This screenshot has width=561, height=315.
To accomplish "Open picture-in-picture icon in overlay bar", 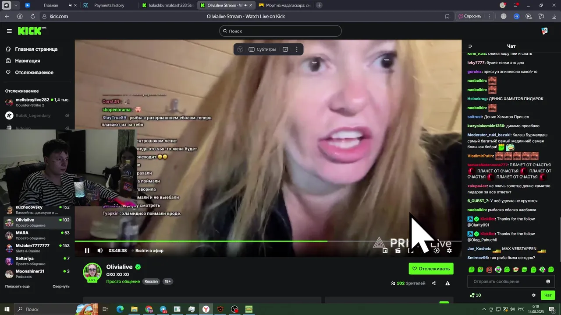I will pyautogui.click(x=285, y=49).
